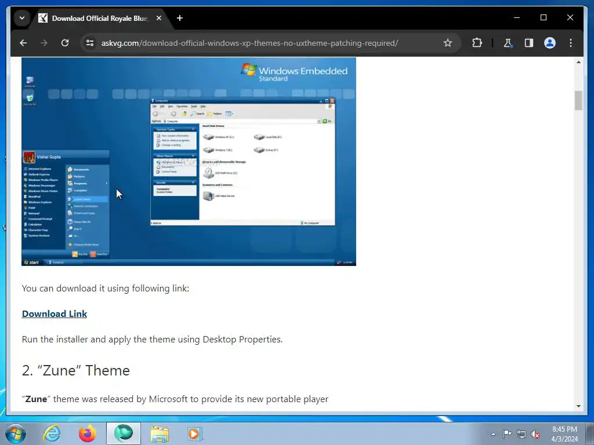Expand the tab search dropdown chevron
The height and width of the screenshot is (445, 594).
pos(22,18)
